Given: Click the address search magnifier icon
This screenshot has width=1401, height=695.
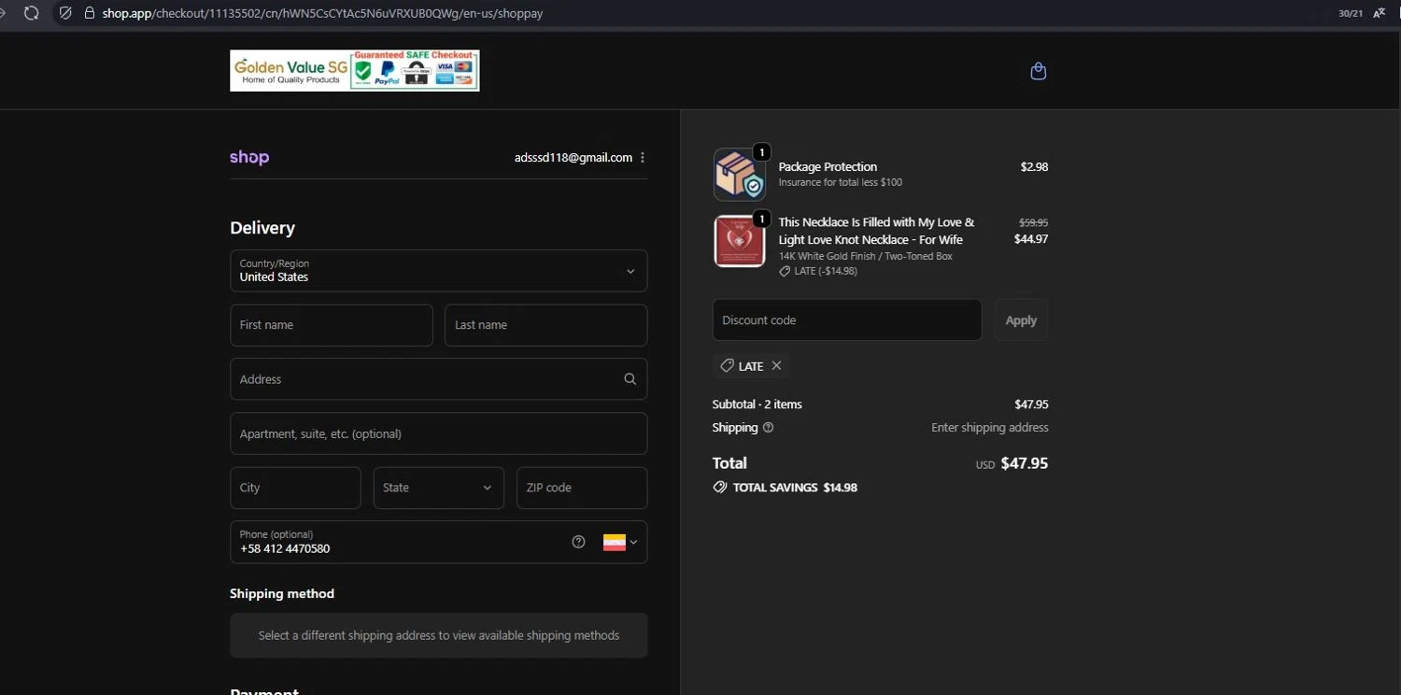Looking at the screenshot, I should (x=630, y=379).
